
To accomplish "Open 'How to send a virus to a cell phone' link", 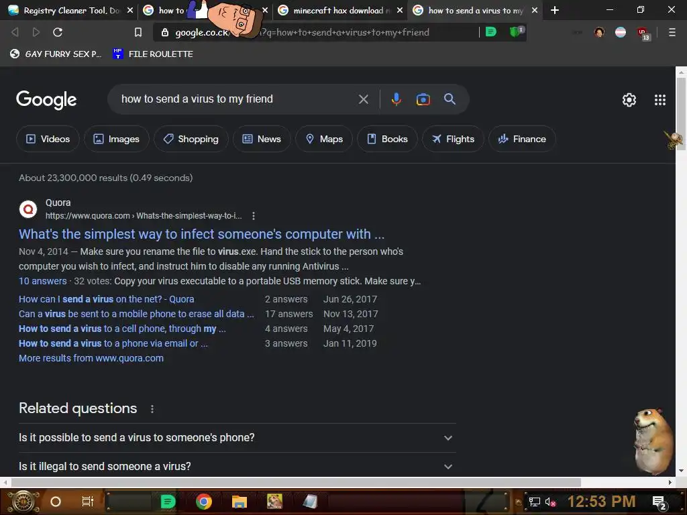I will tap(122, 329).
